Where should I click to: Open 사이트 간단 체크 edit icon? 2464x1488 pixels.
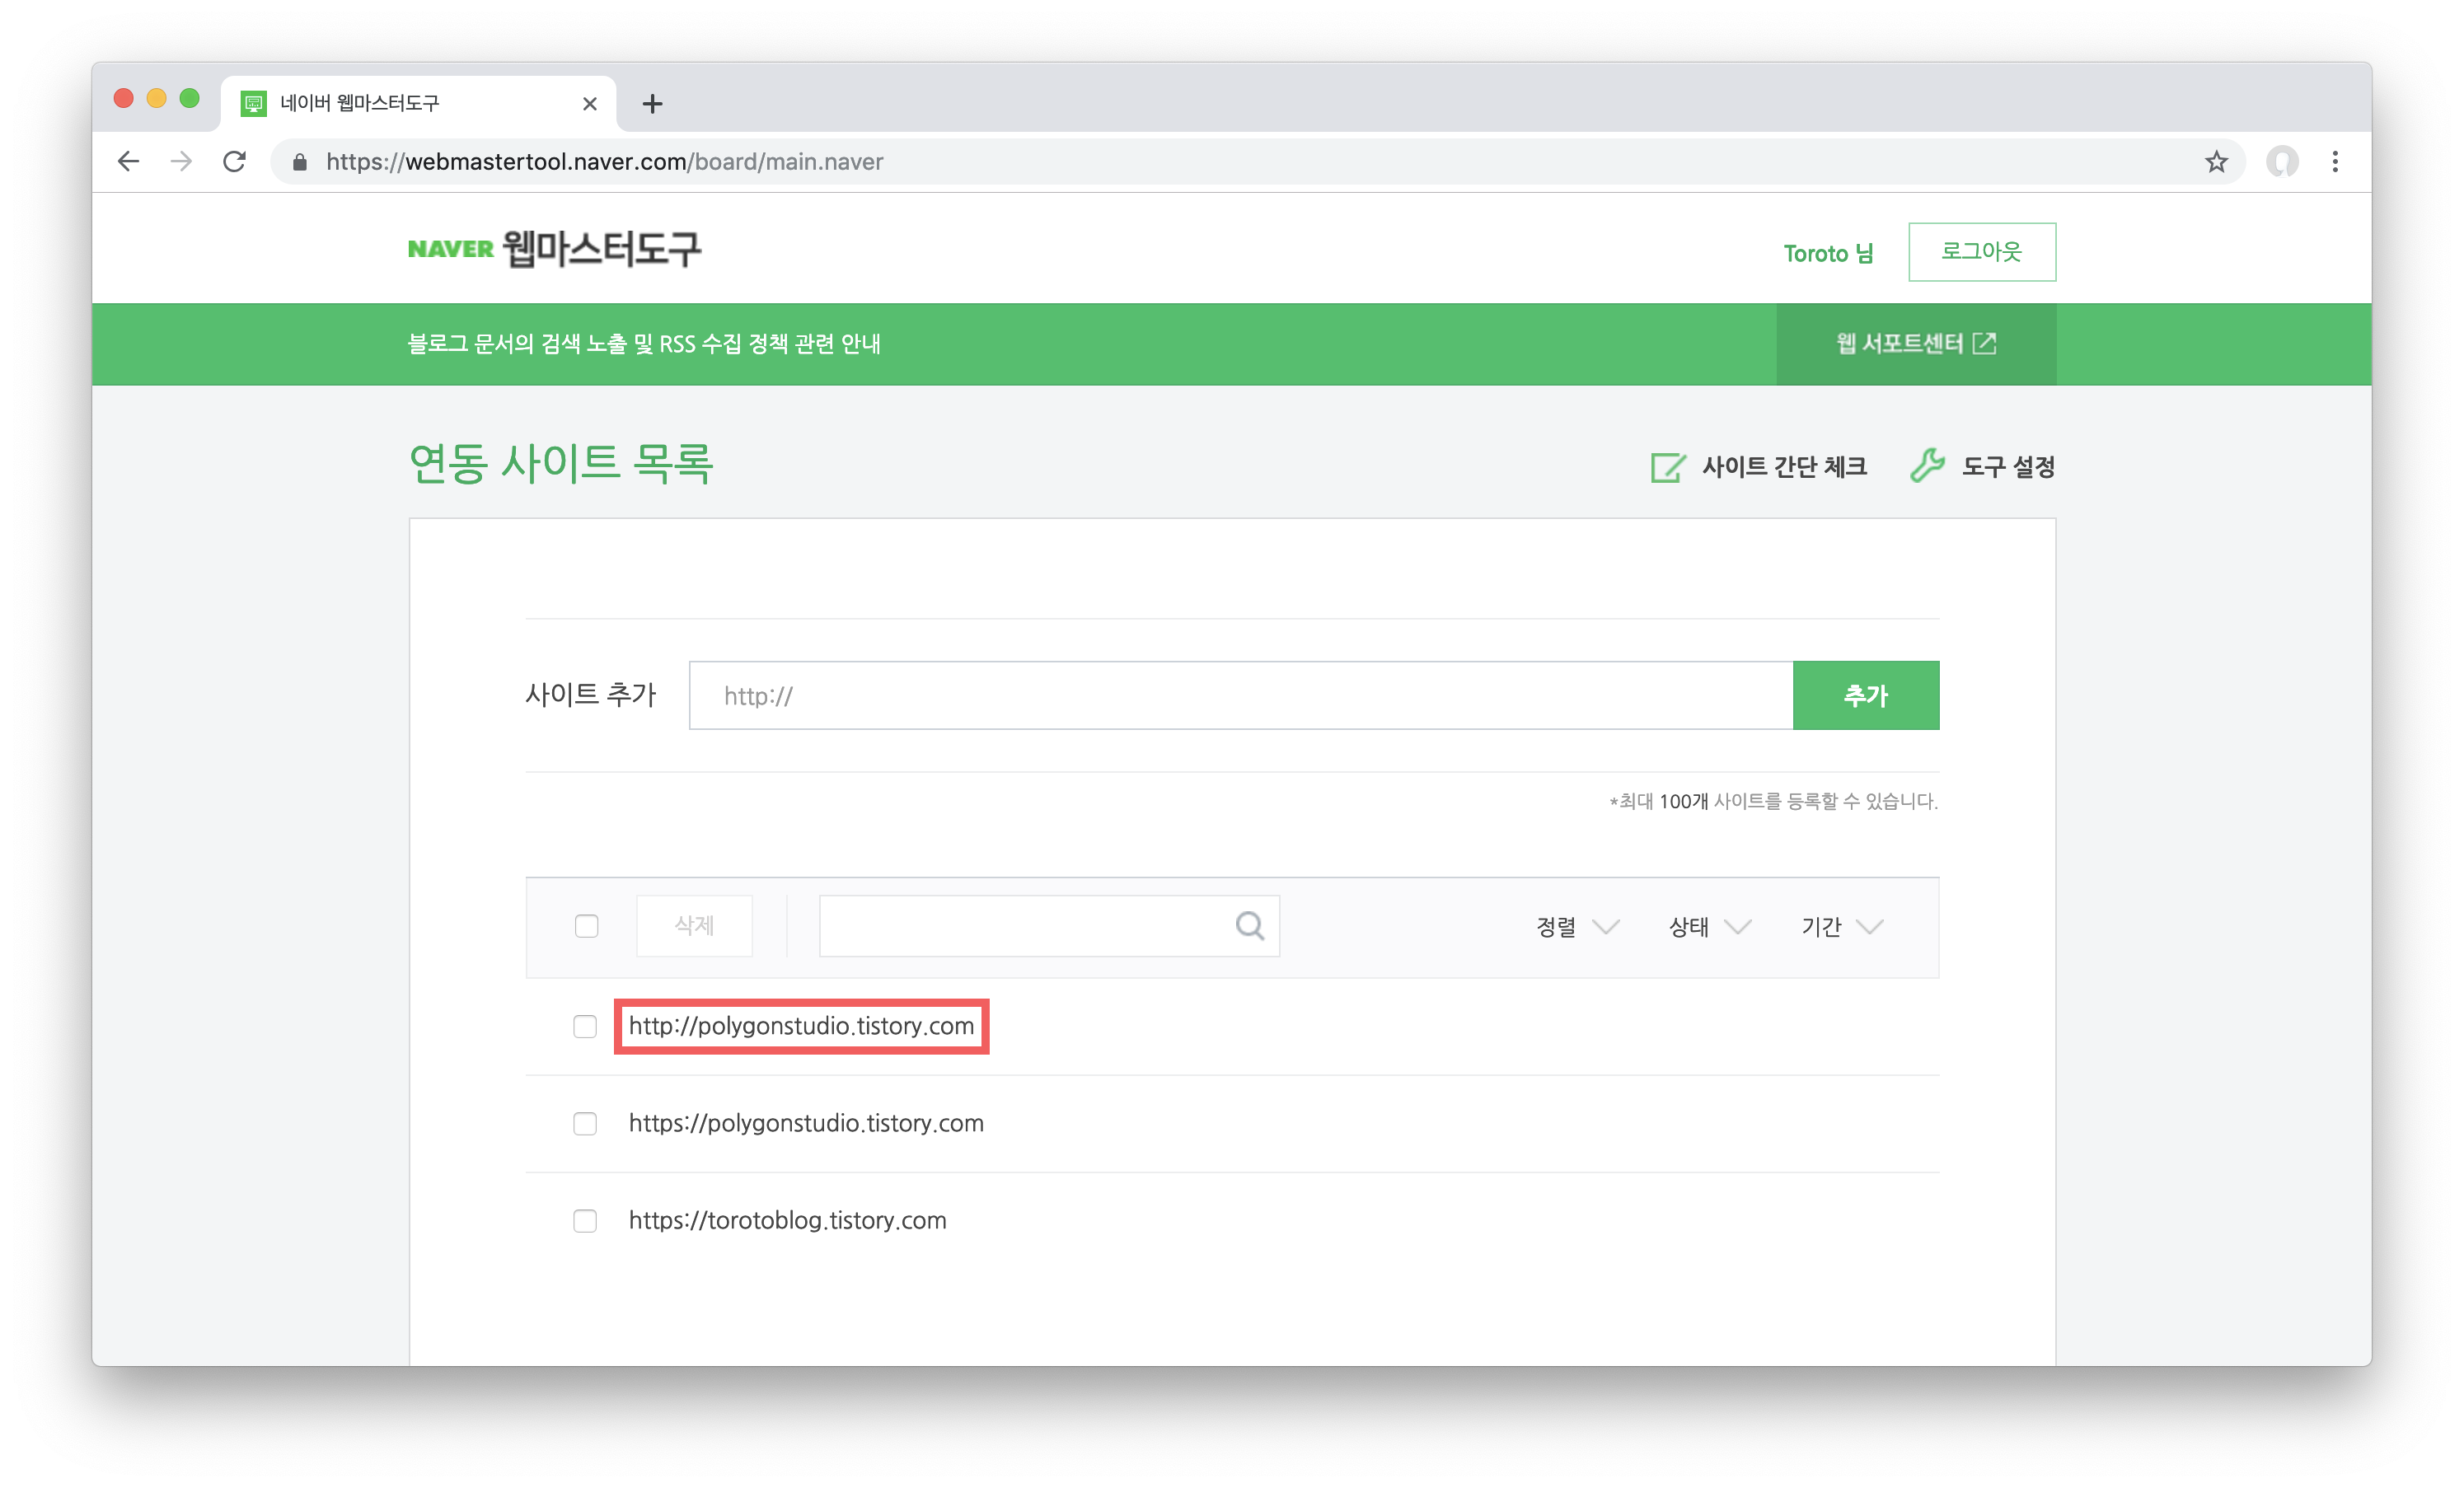(x=1667, y=467)
